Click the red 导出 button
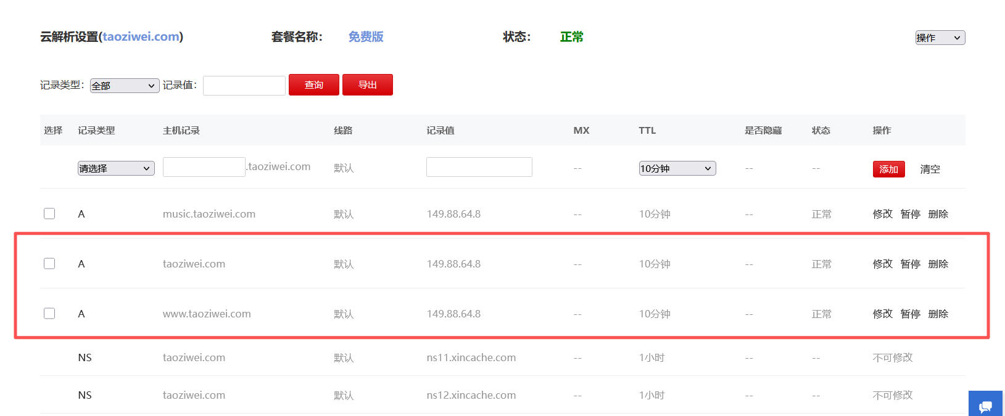This screenshot has height=416, width=1005. click(367, 85)
